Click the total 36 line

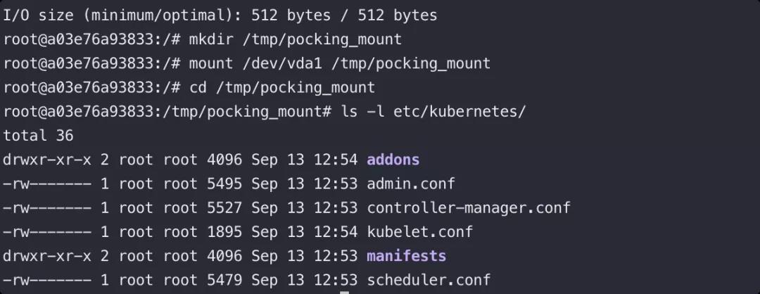click(x=38, y=136)
